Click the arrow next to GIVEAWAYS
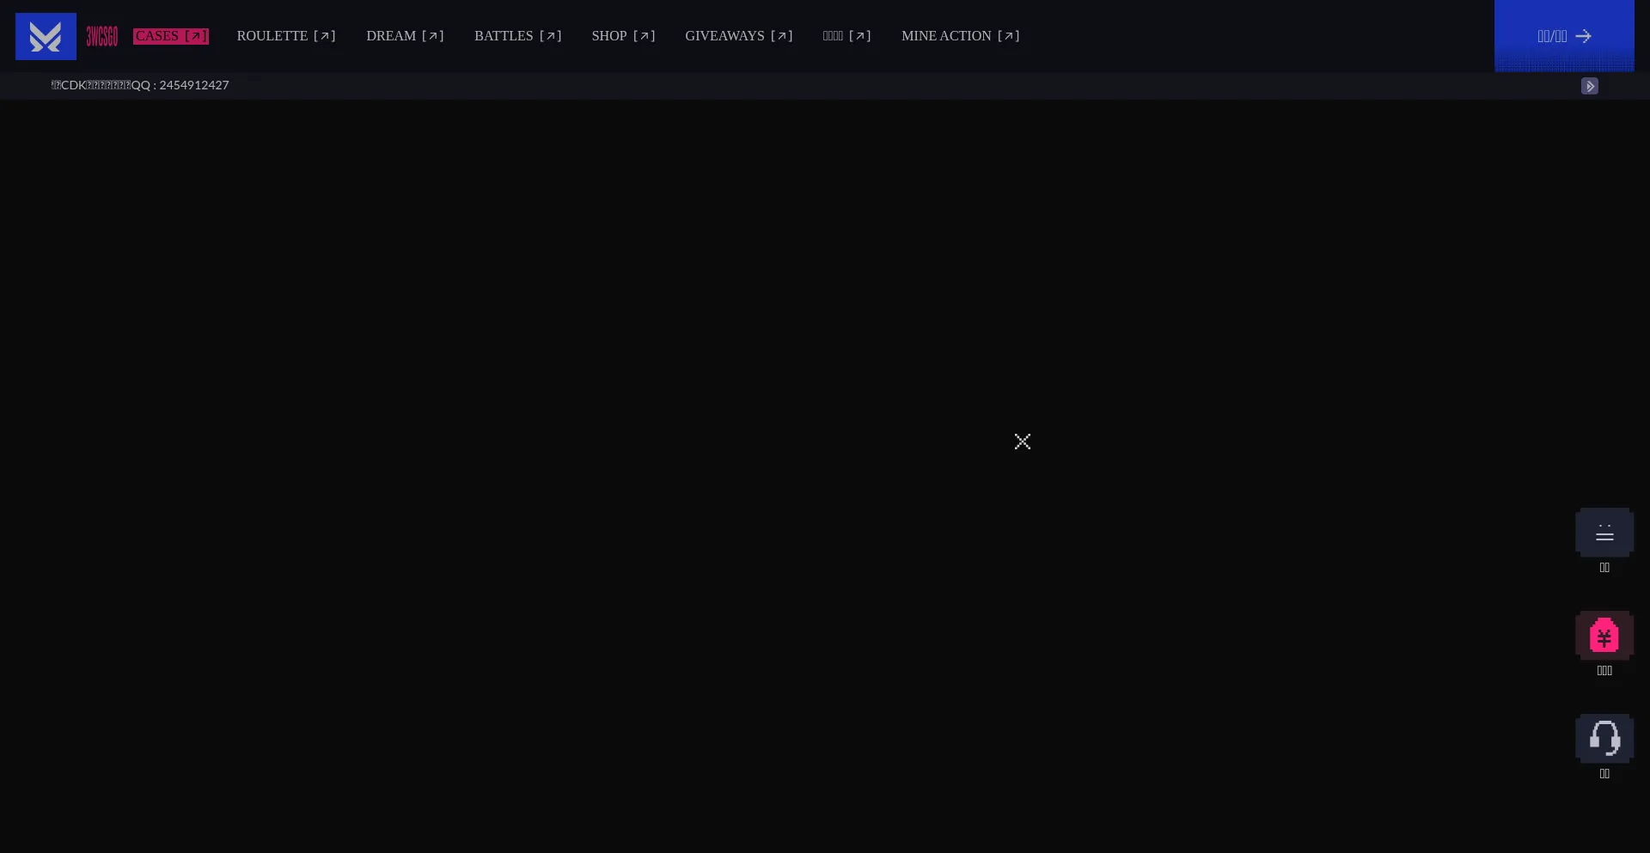Image resolution: width=1650 pixels, height=853 pixels. 783,36
